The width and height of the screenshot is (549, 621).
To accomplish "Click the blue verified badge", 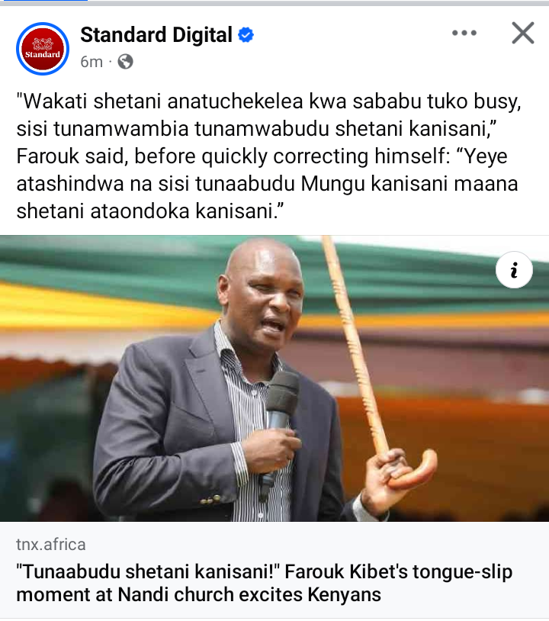I will pos(246,35).
